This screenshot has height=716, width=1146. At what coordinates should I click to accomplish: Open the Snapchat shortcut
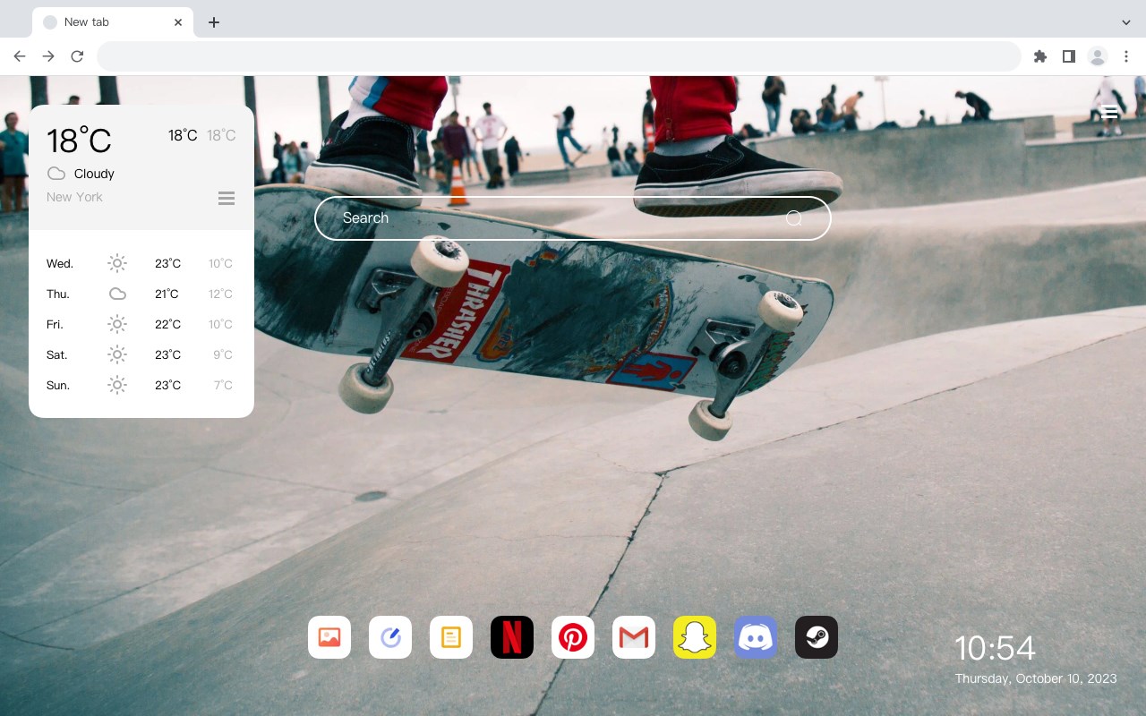point(695,637)
